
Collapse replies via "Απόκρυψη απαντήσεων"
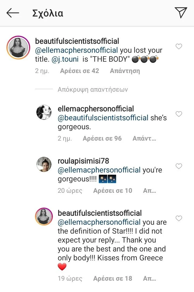pos(92,89)
